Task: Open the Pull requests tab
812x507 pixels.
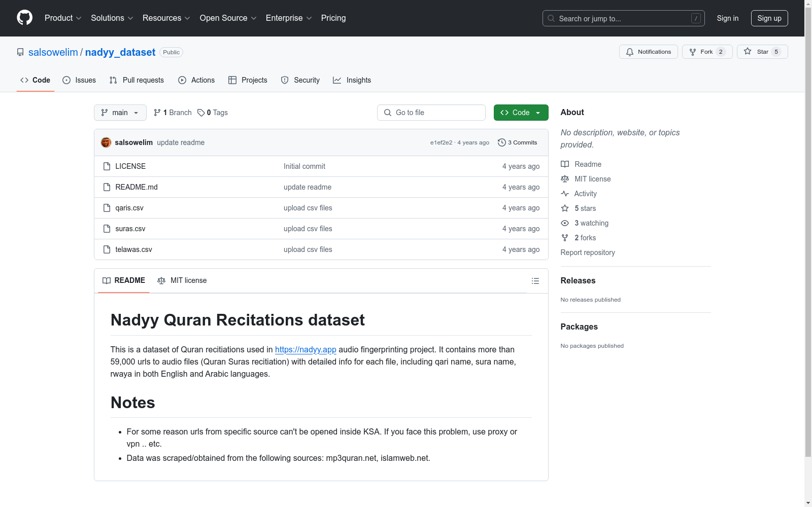Action: (x=137, y=80)
